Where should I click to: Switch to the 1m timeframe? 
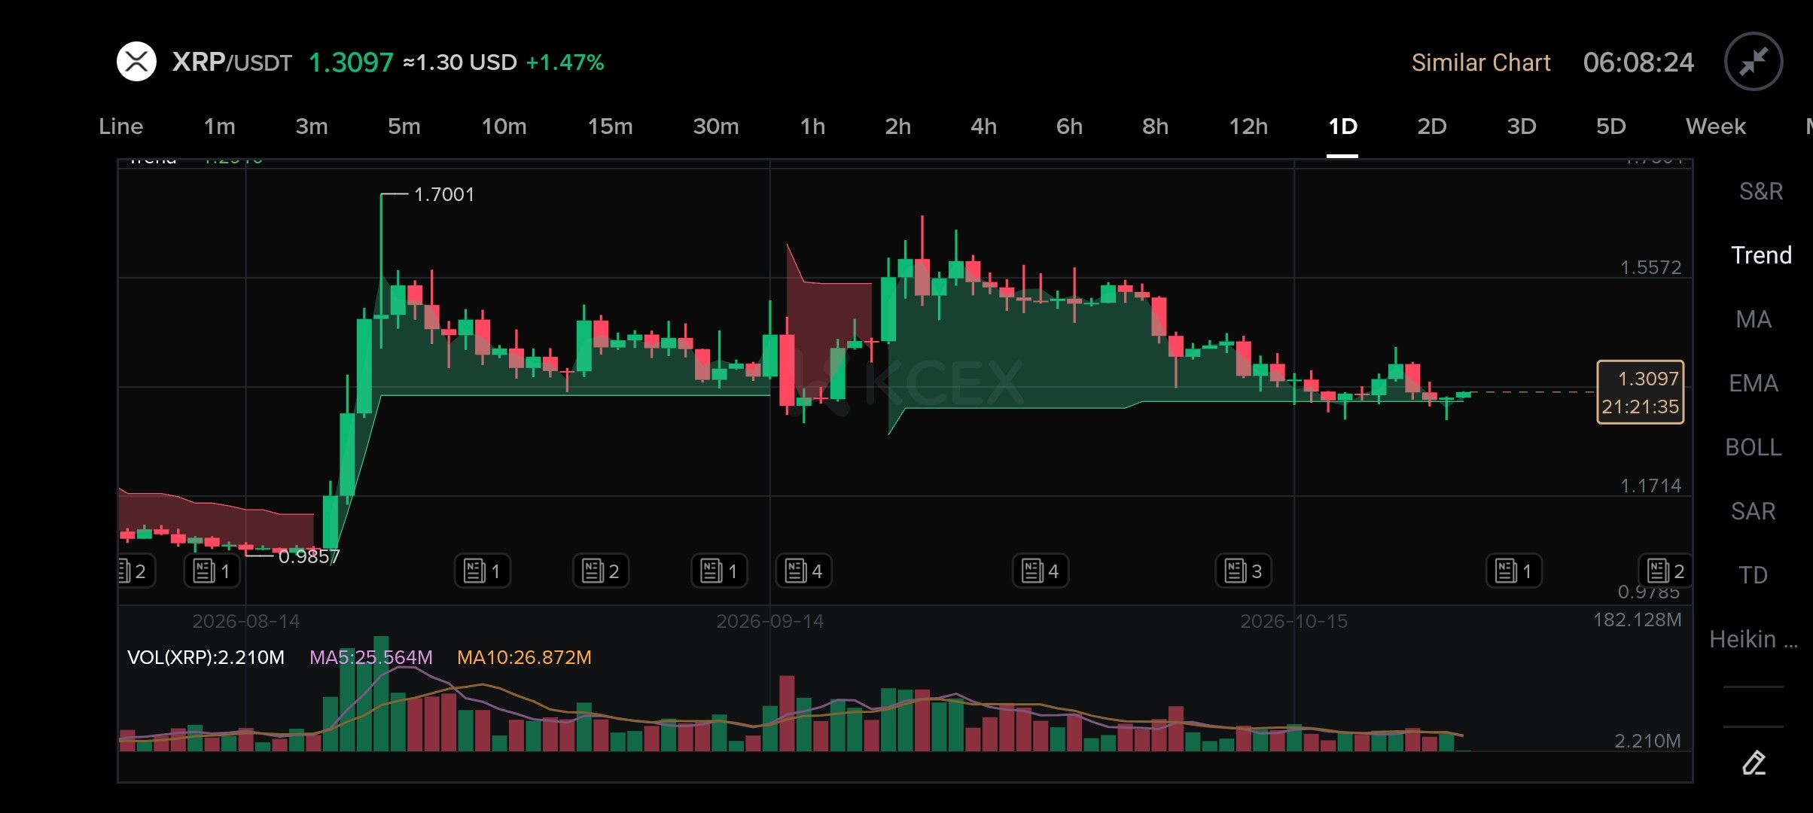219,126
